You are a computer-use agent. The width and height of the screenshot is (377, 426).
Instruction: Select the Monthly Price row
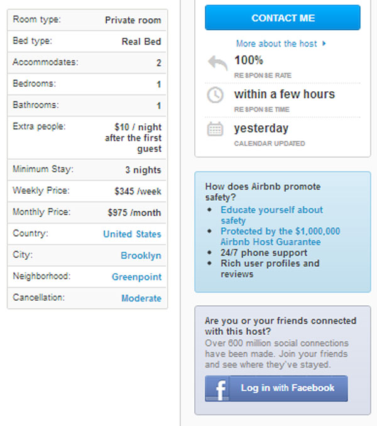tap(87, 213)
